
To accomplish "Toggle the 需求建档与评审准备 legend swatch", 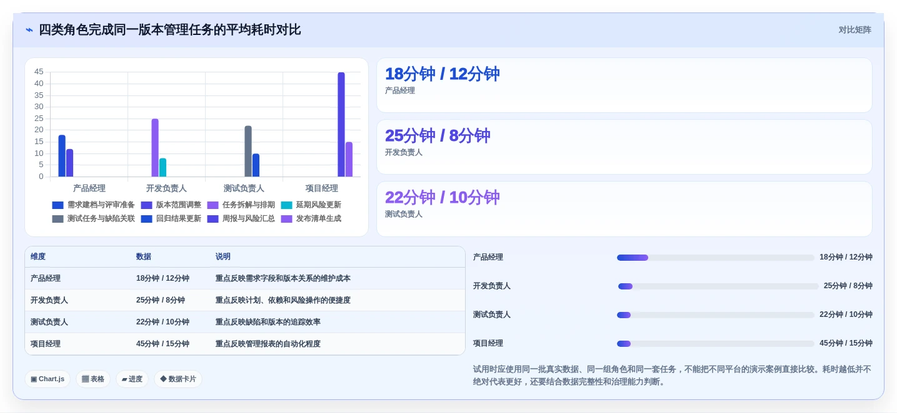I will click(x=58, y=205).
